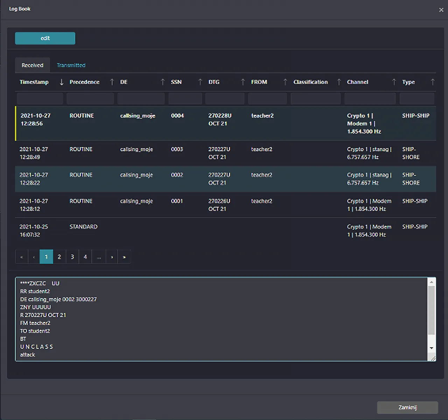Image resolution: width=448 pixels, height=420 pixels.
Task: Sort by Timestamp using the down arrow icon
Action: coord(62,82)
